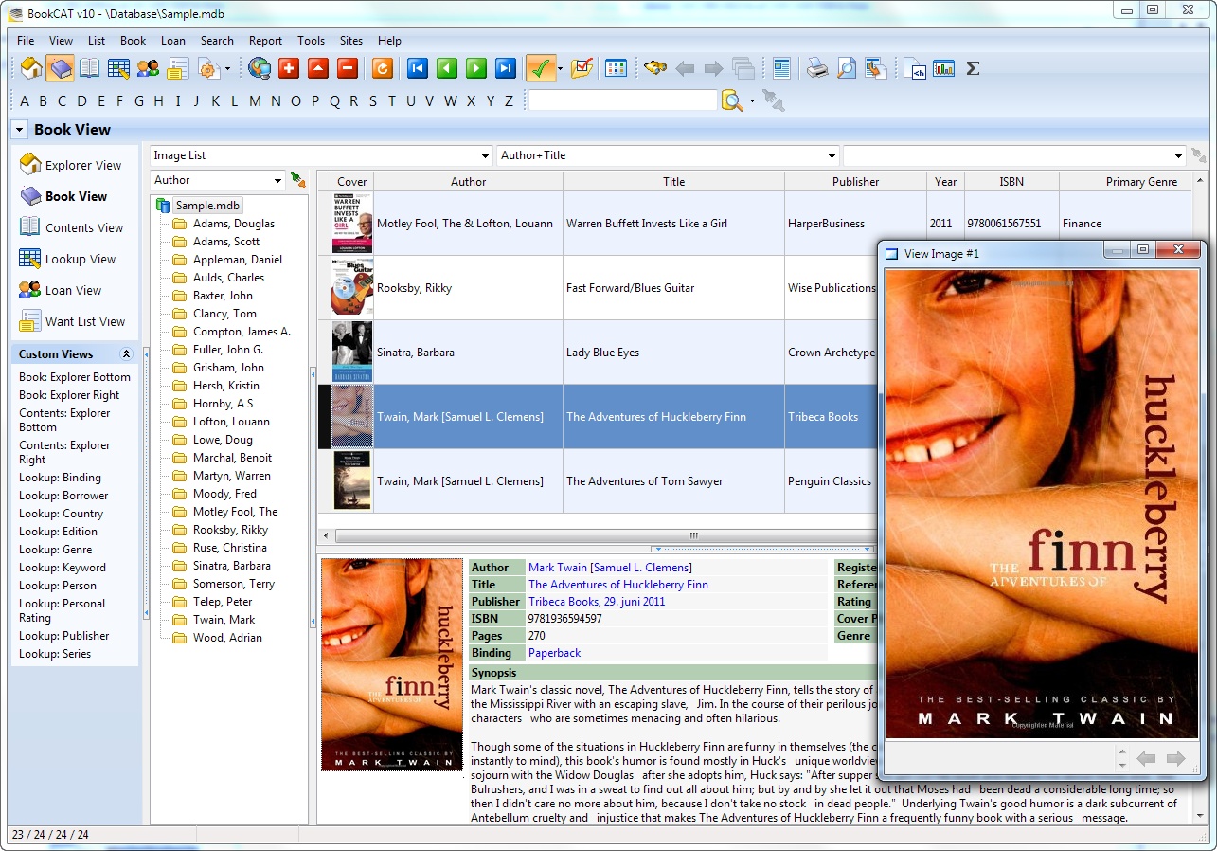Image resolution: width=1217 pixels, height=851 pixels.
Task: Jump to letter T in alphabet bar
Action: click(392, 101)
